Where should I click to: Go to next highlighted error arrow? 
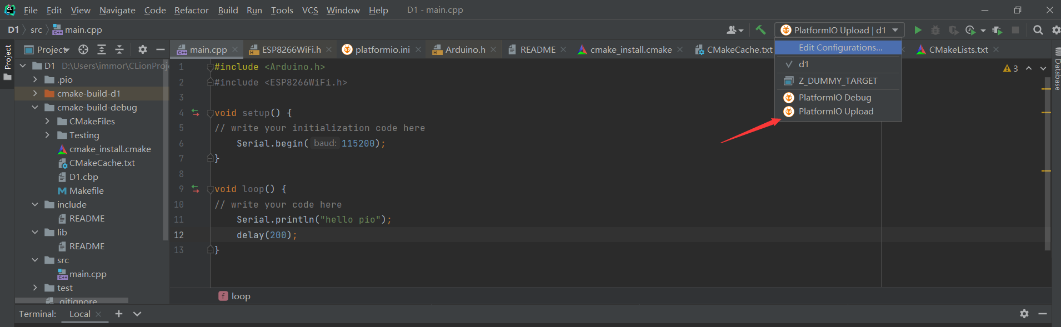coord(1043,68)
